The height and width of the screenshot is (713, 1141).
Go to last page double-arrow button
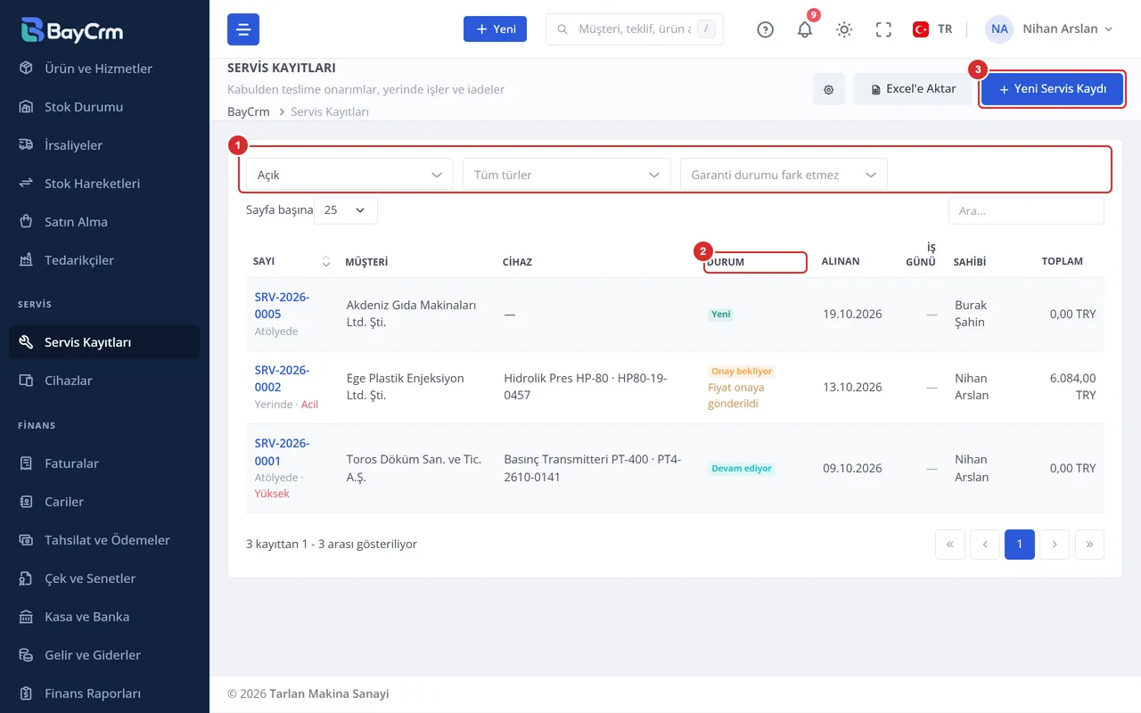coord(1089,545)
